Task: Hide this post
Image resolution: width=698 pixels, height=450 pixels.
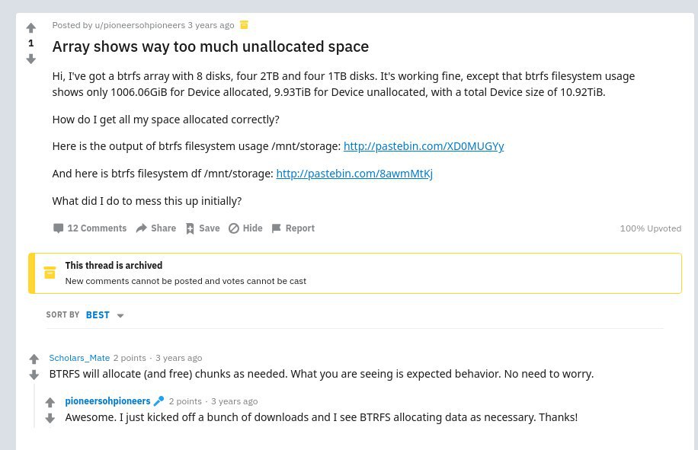Action: pos(245,228)
